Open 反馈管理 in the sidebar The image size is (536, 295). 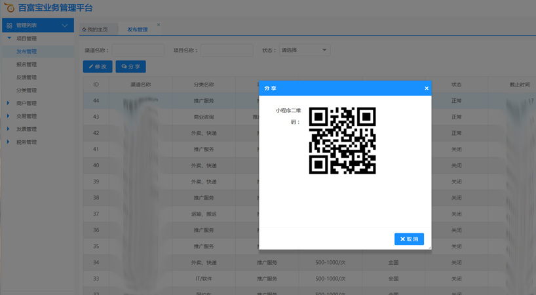(x=26, y=77)
